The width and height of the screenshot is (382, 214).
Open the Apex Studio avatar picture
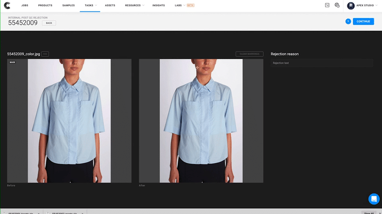(350, 6)
